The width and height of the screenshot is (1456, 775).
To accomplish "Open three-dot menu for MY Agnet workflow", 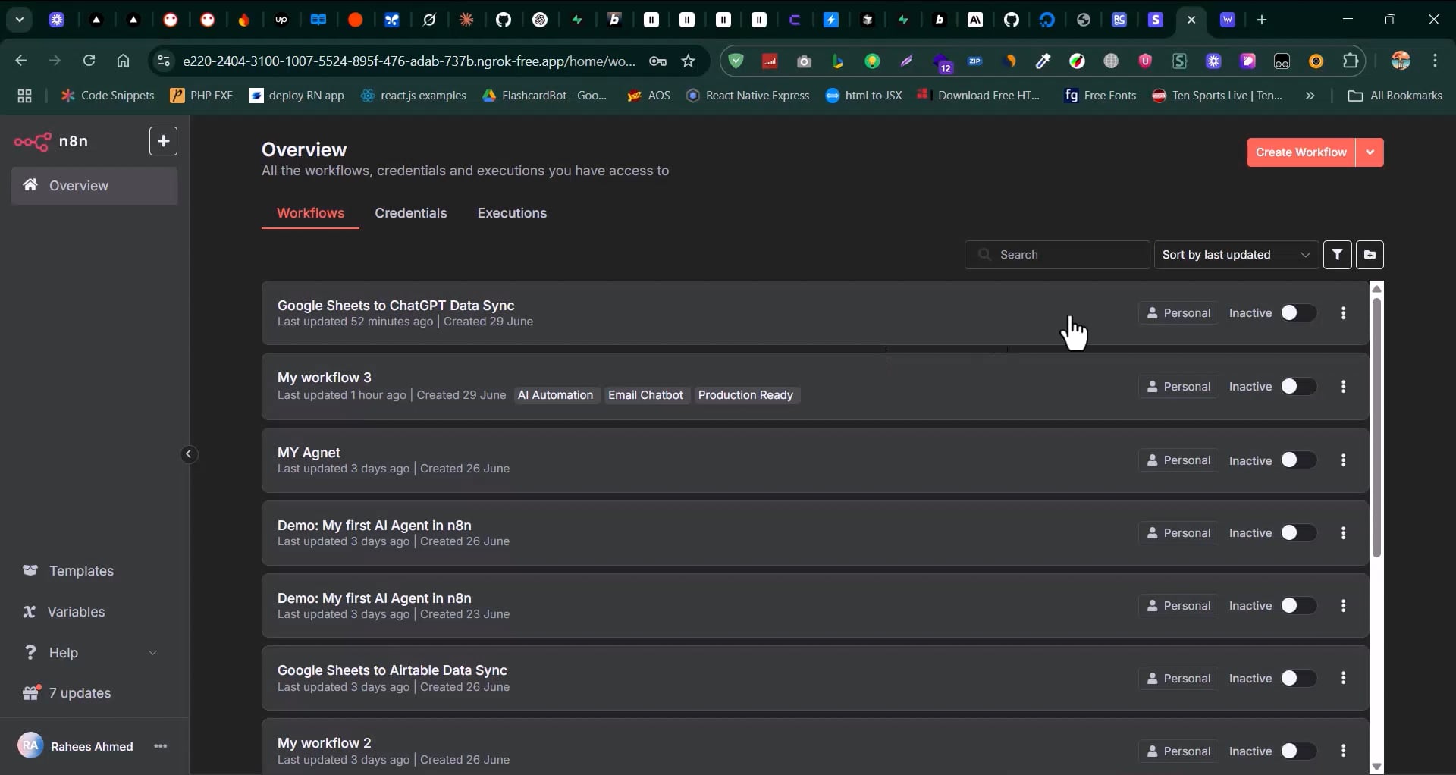I will [1344, 460].
